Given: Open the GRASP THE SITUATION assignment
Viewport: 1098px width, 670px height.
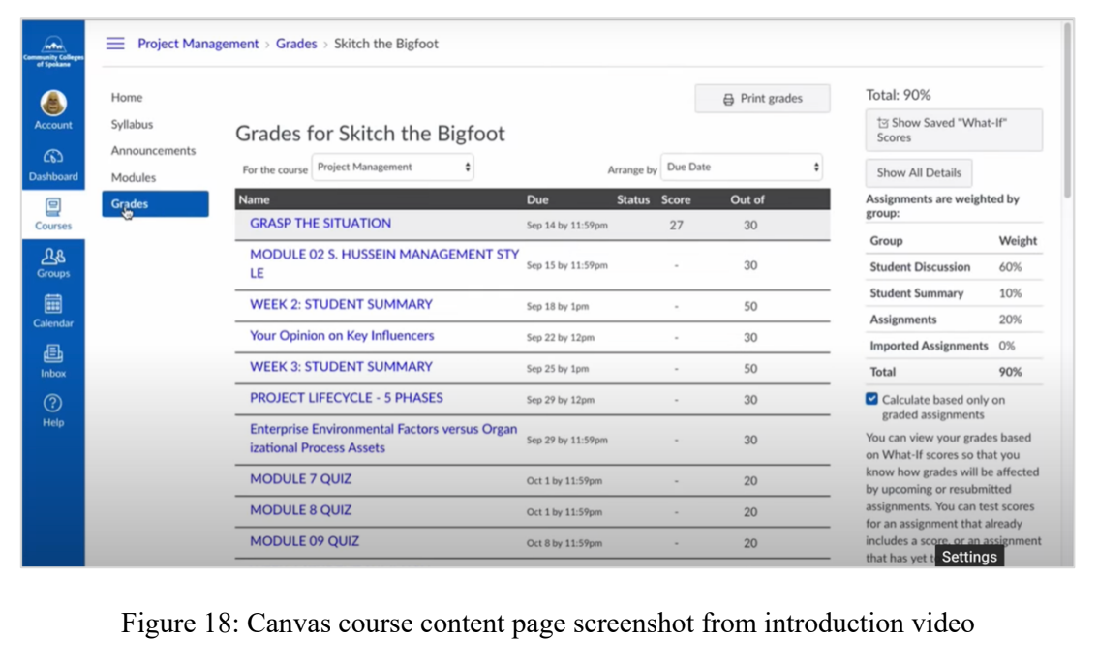Looking at the screenshot, I should tap(320, 224).
